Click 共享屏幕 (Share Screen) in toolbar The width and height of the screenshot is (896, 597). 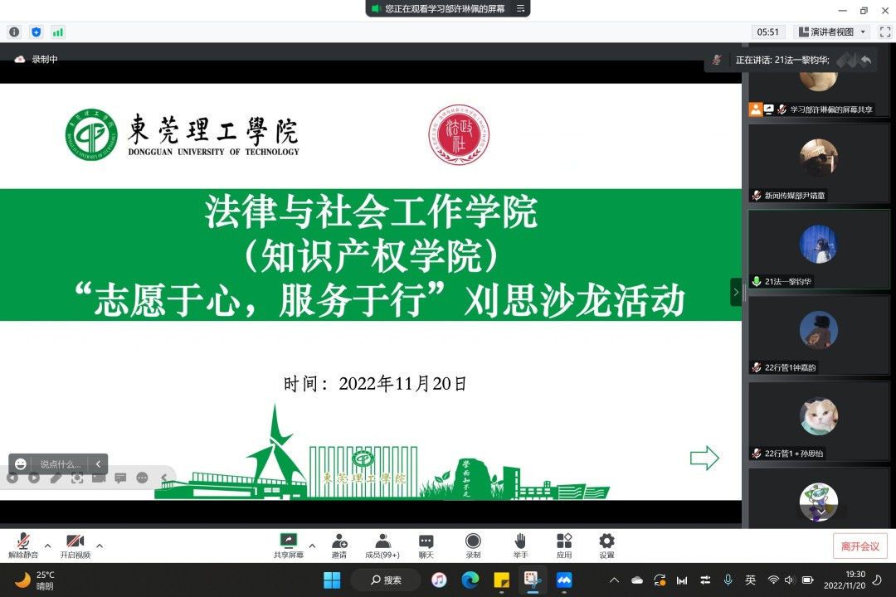(289, 544)
